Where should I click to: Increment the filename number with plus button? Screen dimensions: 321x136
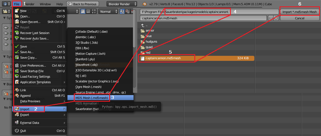coord(276,18)
